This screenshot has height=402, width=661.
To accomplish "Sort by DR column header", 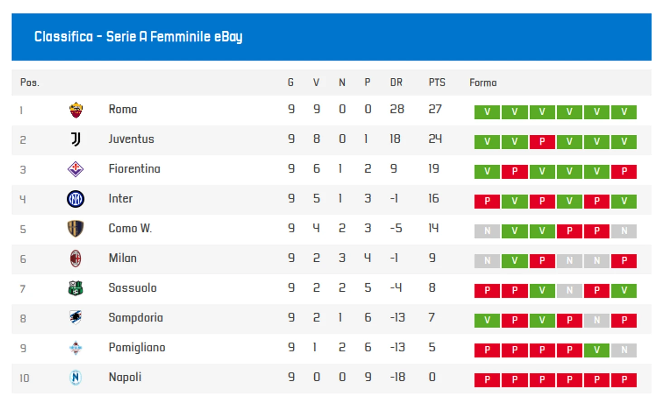I will 396,83.
